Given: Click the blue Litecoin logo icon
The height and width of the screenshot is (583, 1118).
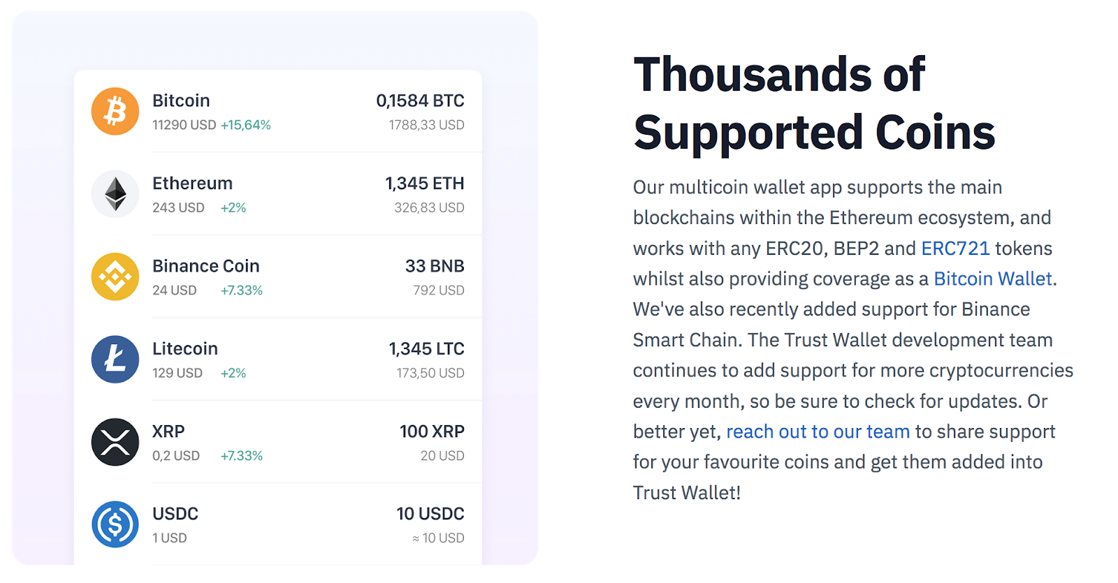Looking at the screenshot, I should (x=115, y=360).
